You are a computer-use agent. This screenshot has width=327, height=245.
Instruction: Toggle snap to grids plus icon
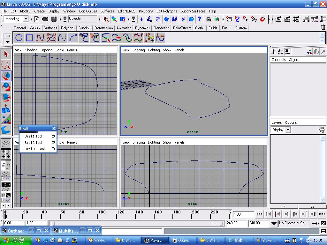[x=141, y=19]
